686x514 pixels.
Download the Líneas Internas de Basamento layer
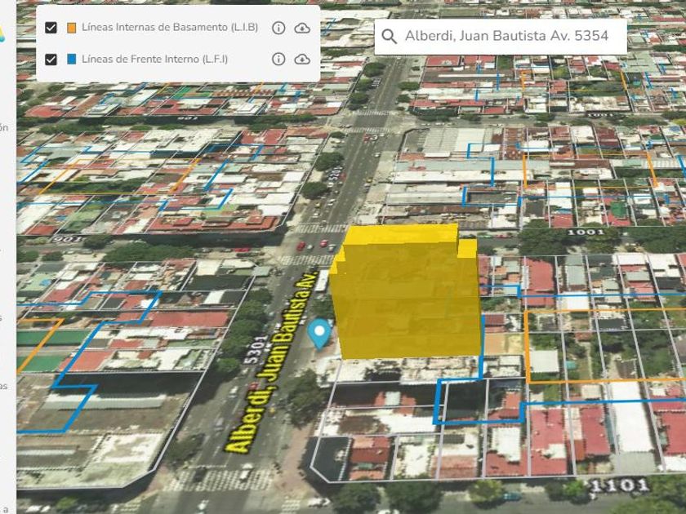(x=302, y=28)
